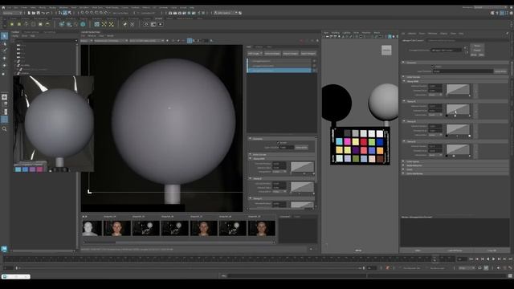Jump to end of playback range
This screenshot has height=289, width=514.
pyautogui.click(x=511, y=259)
